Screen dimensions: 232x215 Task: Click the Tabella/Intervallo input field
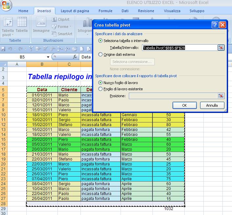(180, 48)
